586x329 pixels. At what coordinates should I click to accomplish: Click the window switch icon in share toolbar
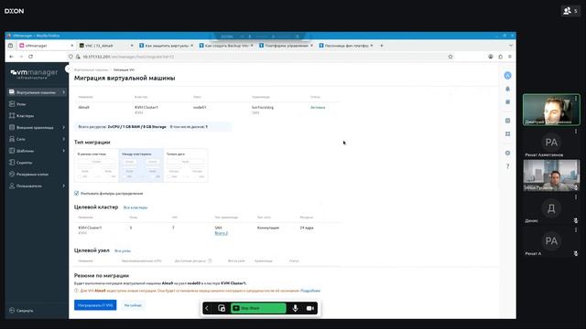click(222, 308)
